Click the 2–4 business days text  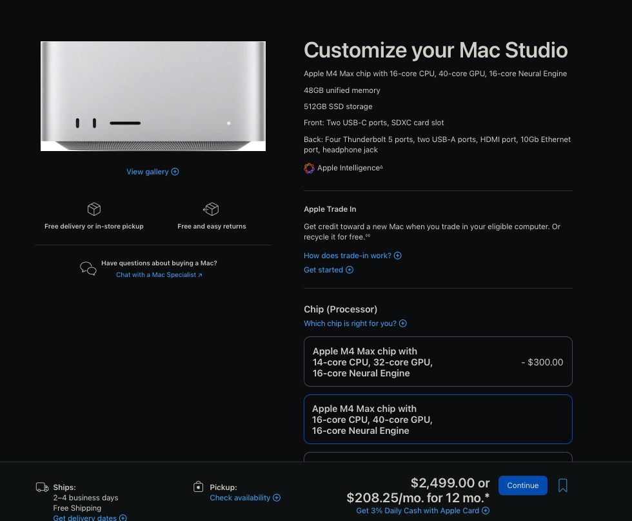pyautogui.click(x=85, y=498)
